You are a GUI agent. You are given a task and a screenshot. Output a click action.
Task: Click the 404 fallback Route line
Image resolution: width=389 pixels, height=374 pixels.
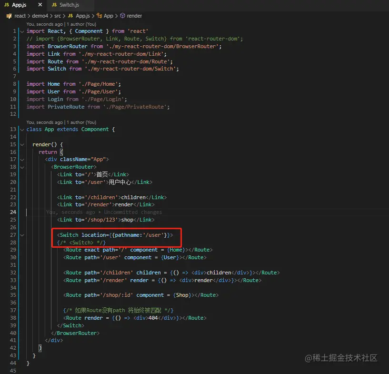135,318
